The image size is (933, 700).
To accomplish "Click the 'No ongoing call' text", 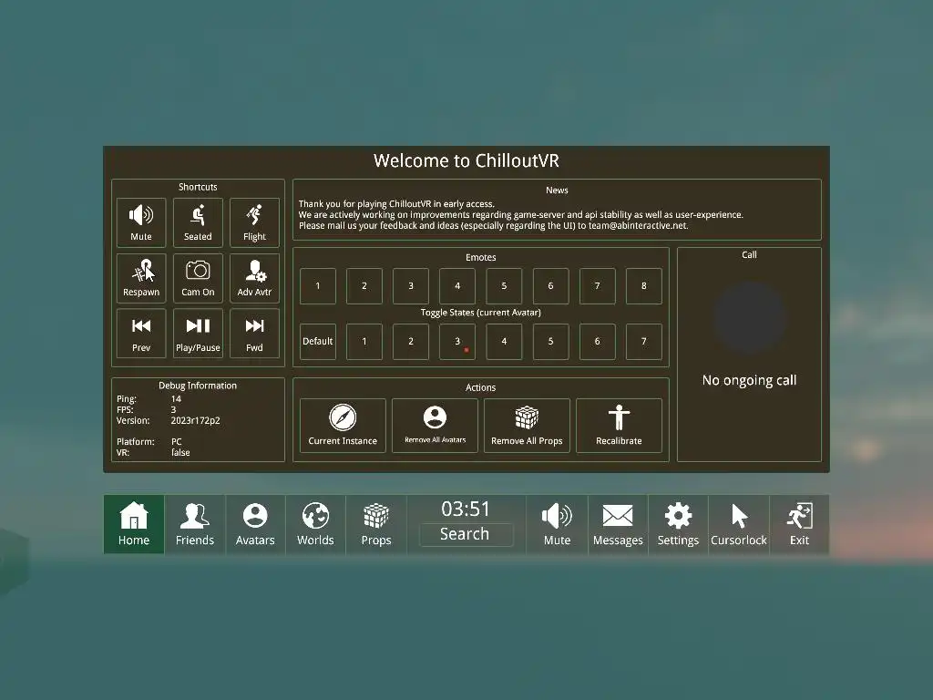I will 749,380.
